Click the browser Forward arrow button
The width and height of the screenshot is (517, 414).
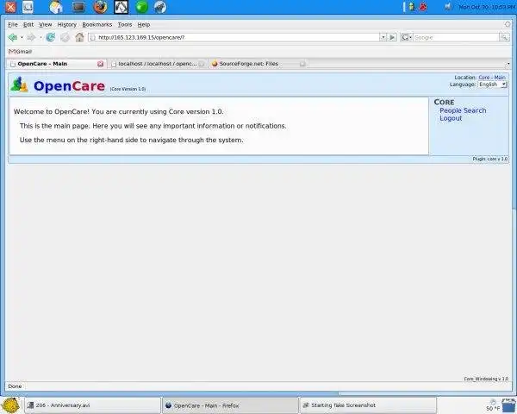tap(31, 38)
